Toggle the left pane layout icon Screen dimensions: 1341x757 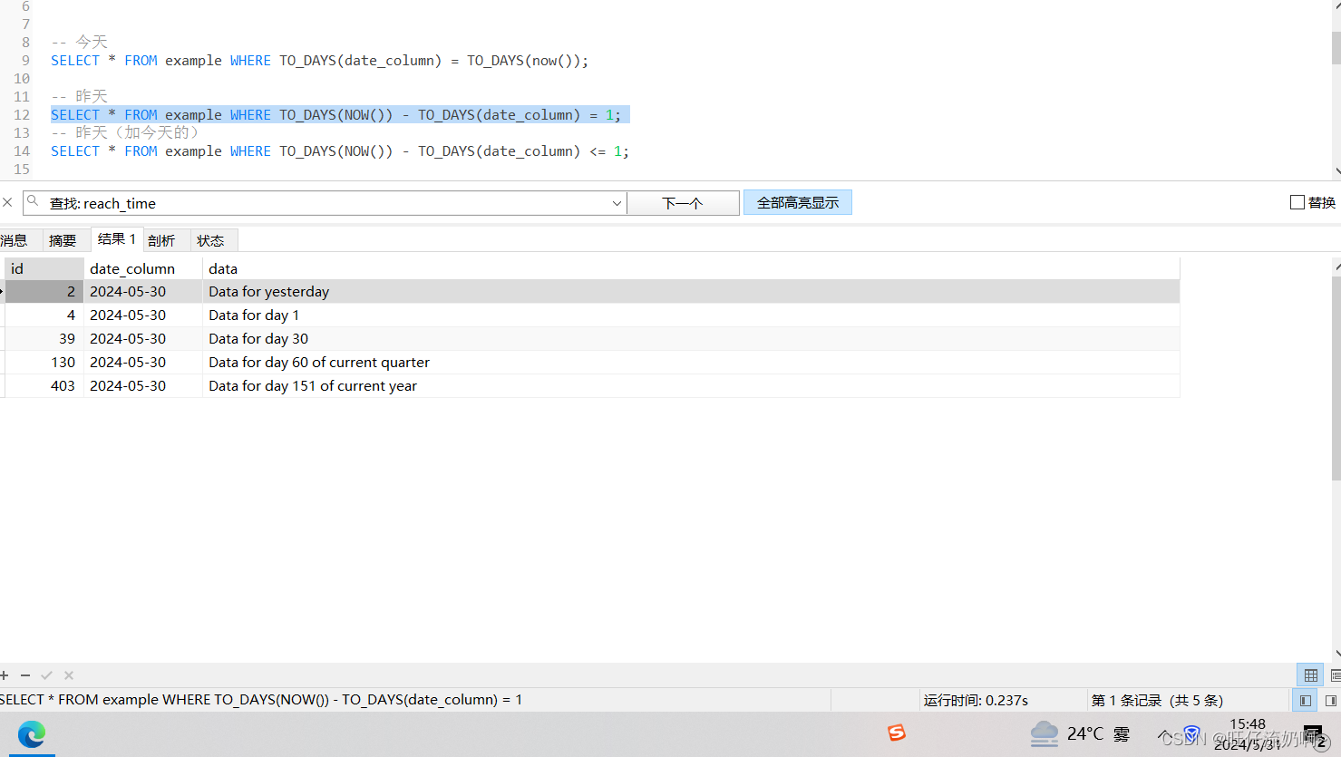(x=1306, y=700)
